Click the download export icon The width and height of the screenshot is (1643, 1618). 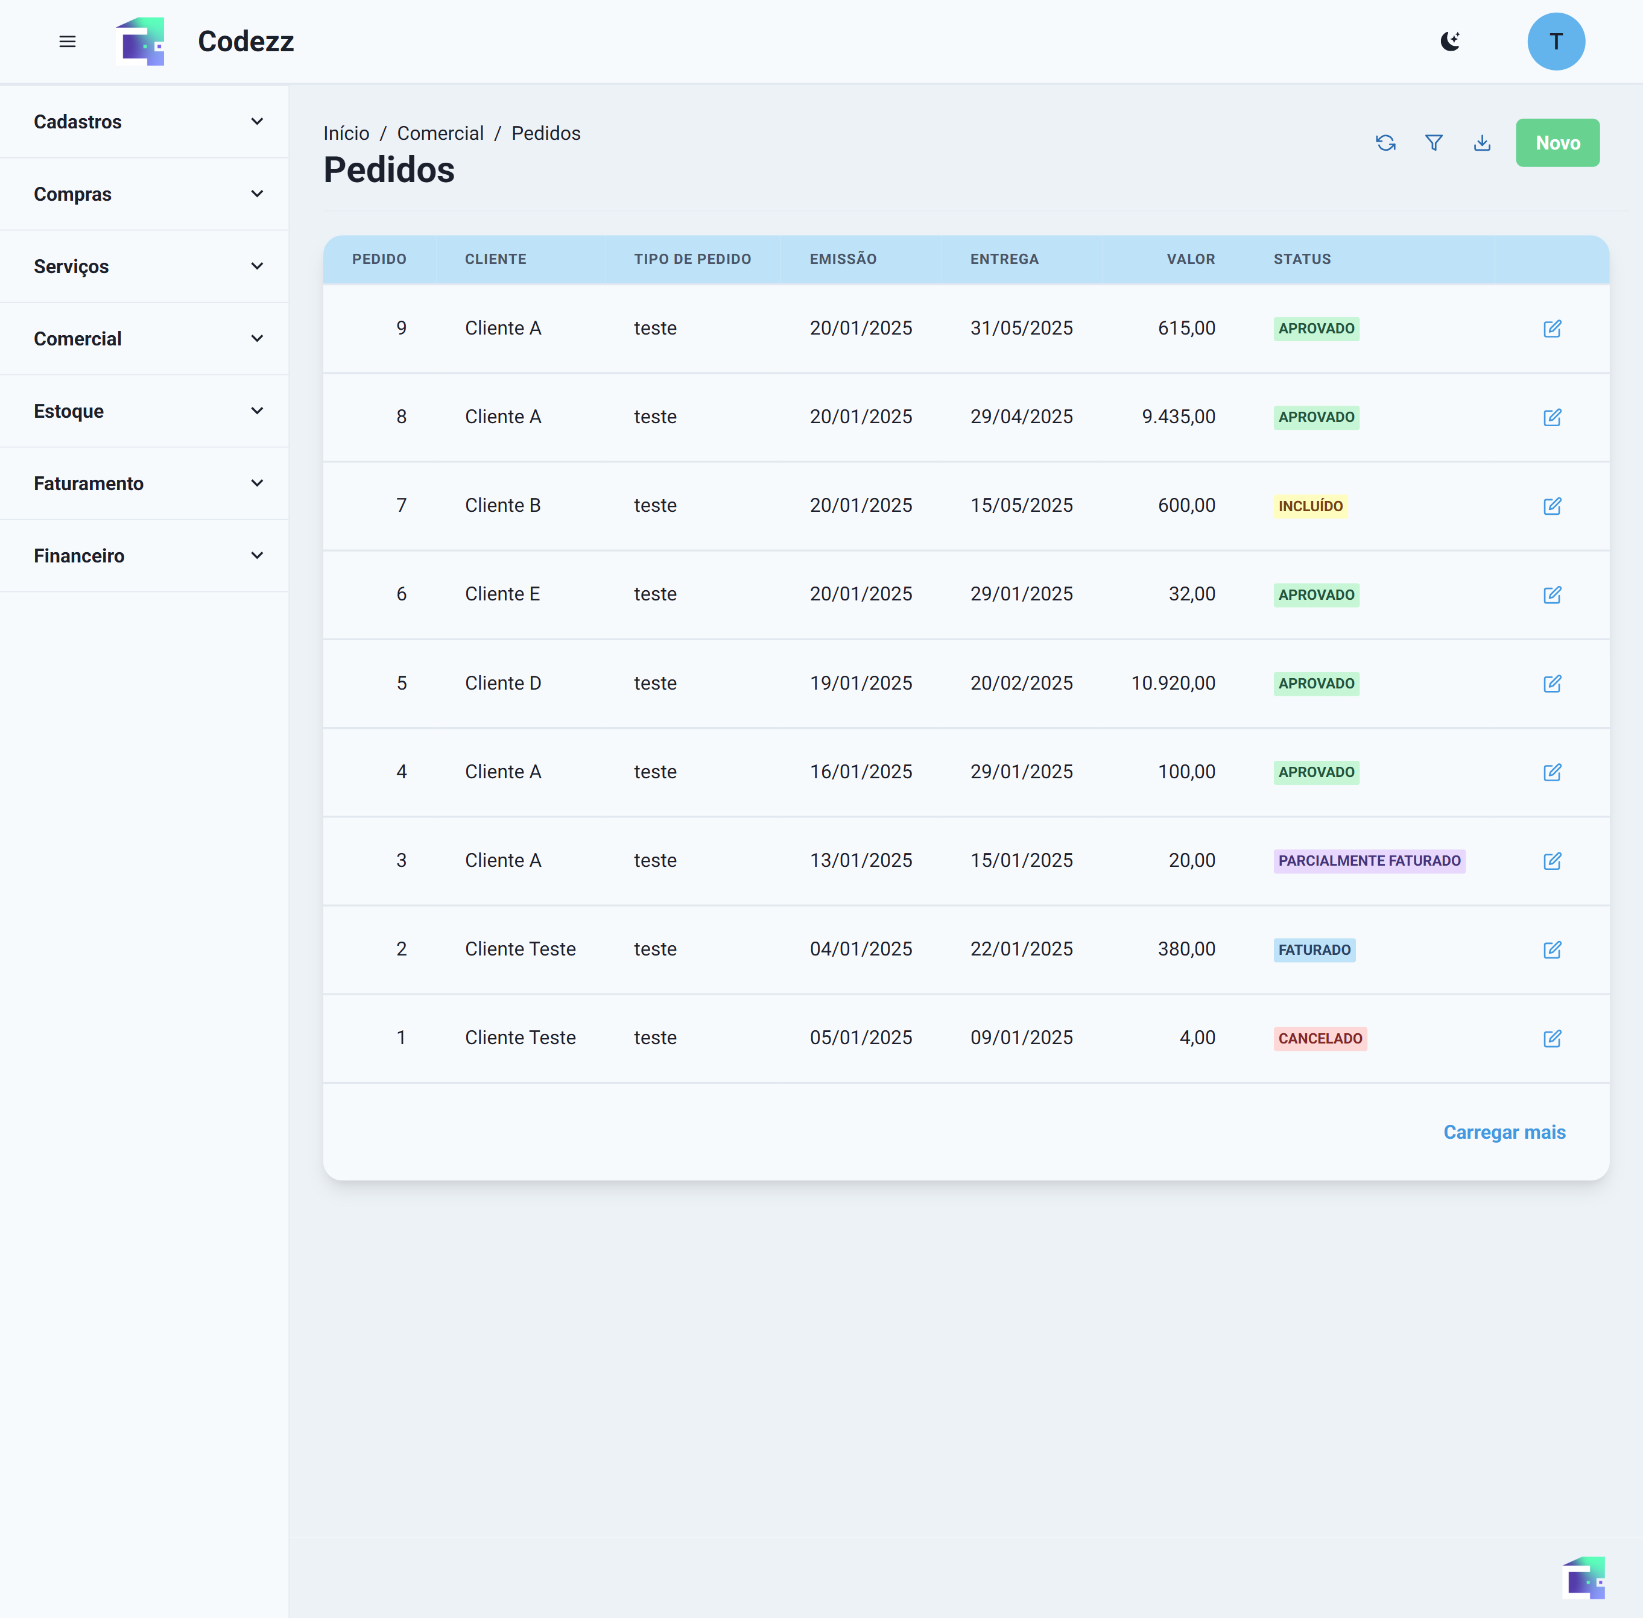[1483, 143]
